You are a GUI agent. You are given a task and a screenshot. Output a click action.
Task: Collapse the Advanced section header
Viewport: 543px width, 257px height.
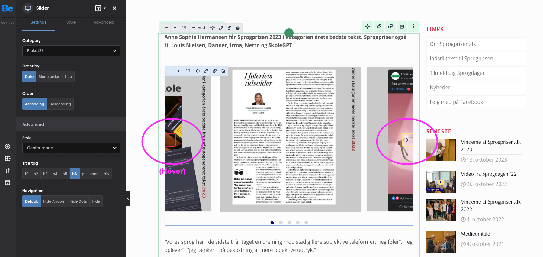pos(71,124)
